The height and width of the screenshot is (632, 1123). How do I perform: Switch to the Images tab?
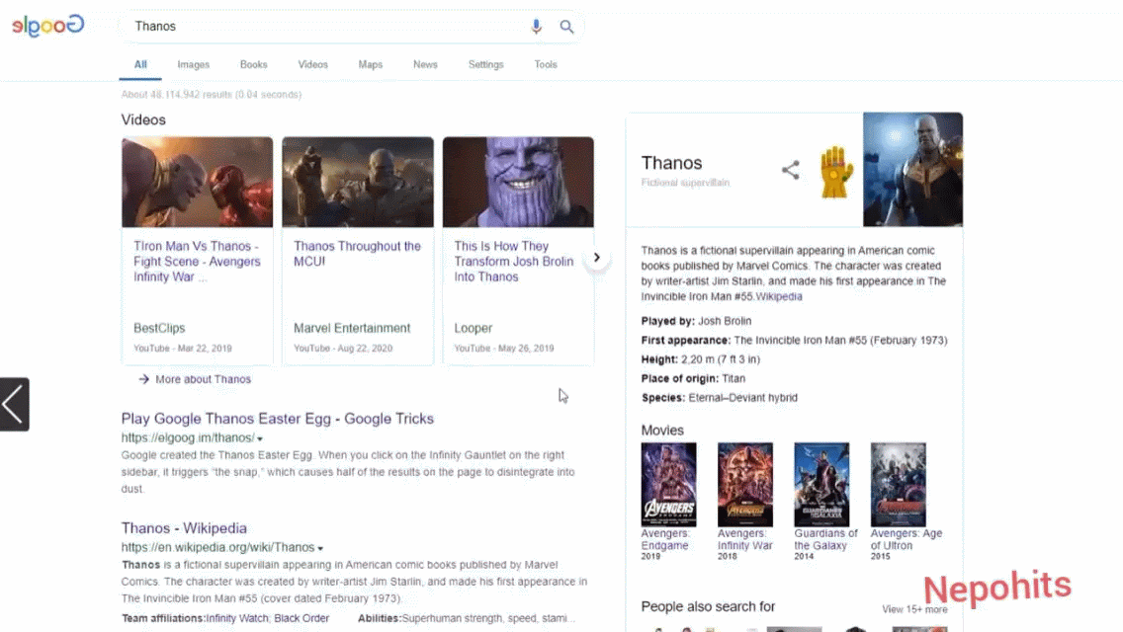(194, 64)
